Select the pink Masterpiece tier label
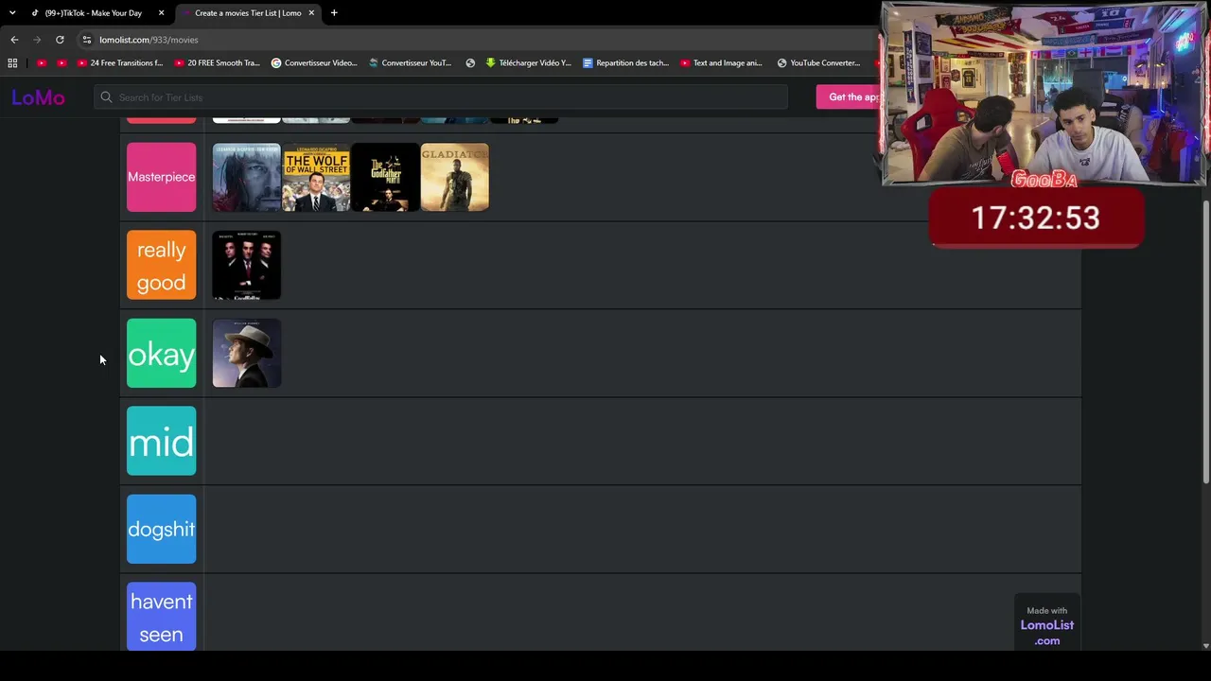1211x681 pixels. [162, 177]
